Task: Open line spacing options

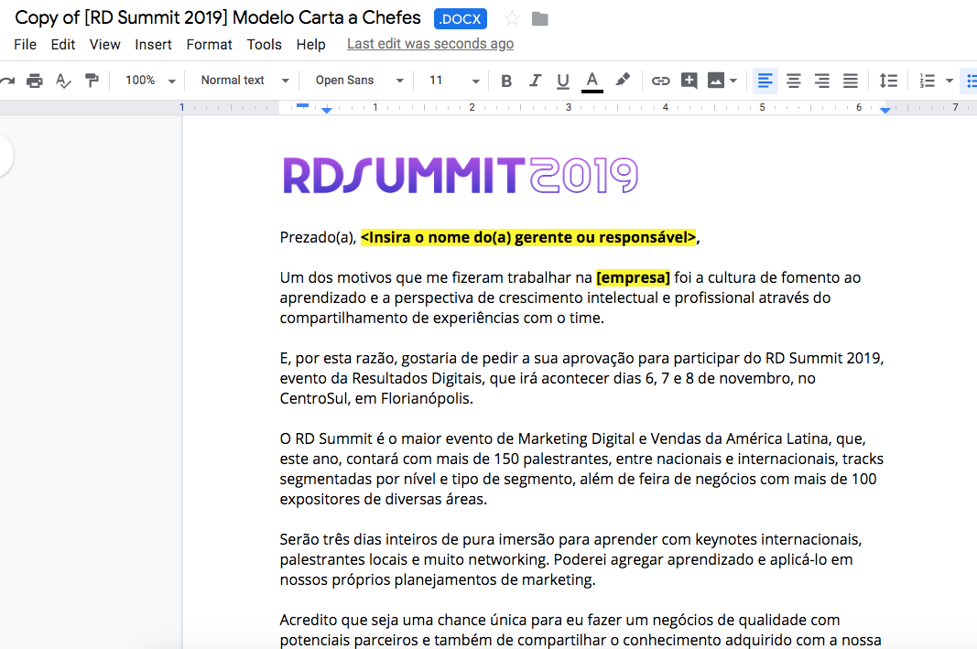Action: 888,81
